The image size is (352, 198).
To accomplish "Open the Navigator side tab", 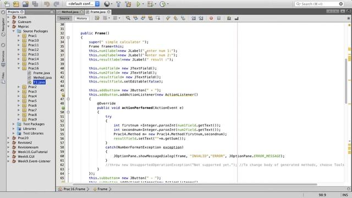I will click(x=3, y=27).
